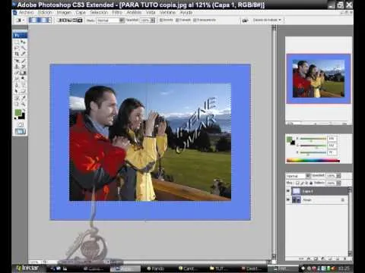Click the Quick Mask mode icon
This screenshot has width=365, height=273.
(21, 124)
